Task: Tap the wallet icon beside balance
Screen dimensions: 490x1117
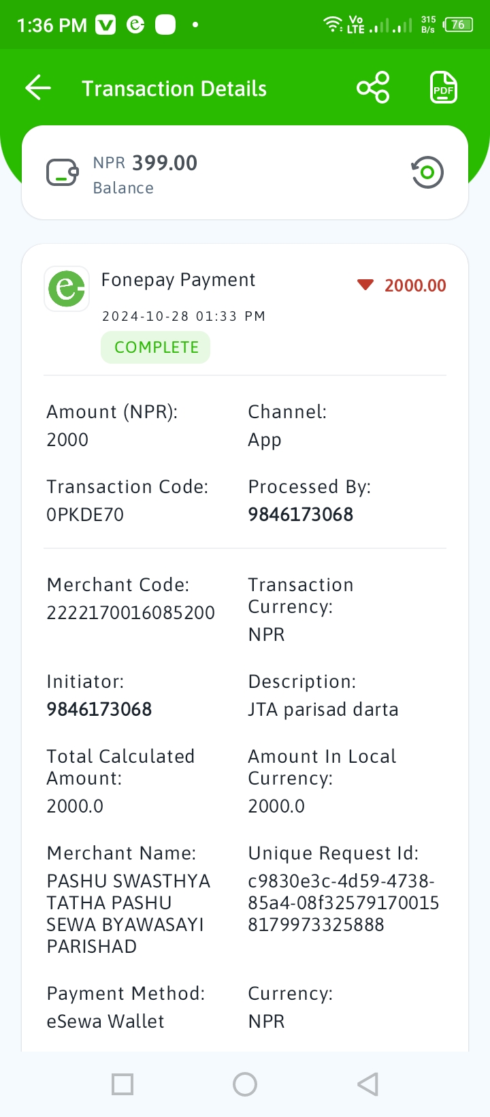Action: point(63,172)
